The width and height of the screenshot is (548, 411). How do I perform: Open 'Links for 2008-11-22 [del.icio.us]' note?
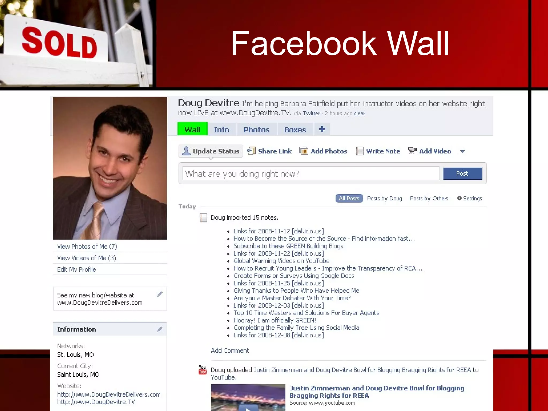tap(279, 253)
